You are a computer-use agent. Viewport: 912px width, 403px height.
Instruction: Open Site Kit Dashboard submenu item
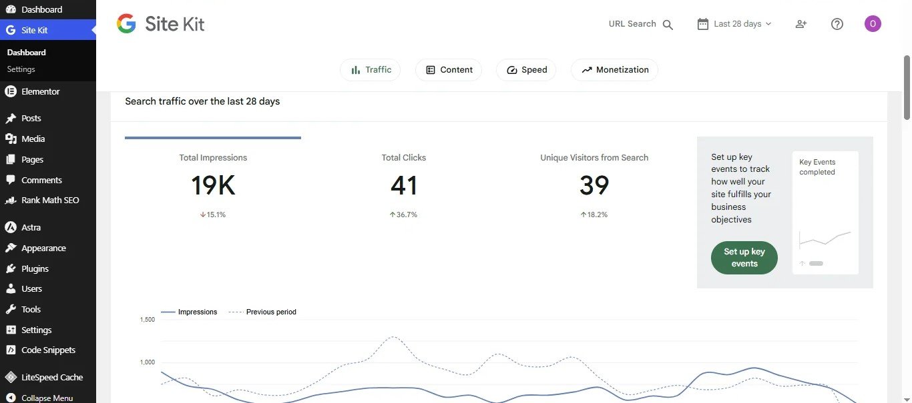pos(27,52)
